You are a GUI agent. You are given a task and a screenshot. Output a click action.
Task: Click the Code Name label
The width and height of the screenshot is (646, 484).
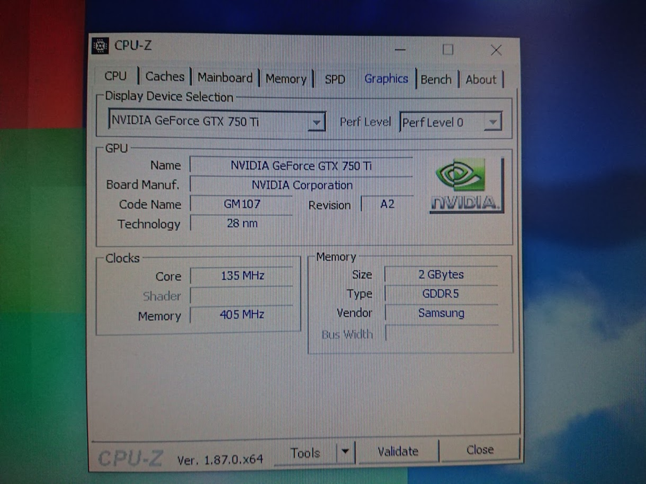point(150,205)
